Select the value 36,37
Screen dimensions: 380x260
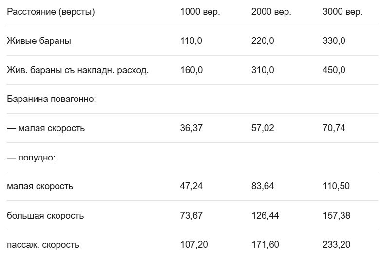point(191,128)
